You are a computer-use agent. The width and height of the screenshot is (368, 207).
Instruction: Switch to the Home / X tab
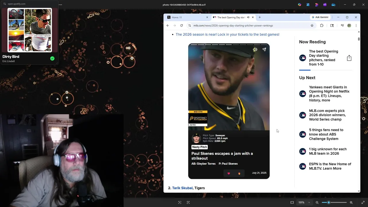pos(187,17)
